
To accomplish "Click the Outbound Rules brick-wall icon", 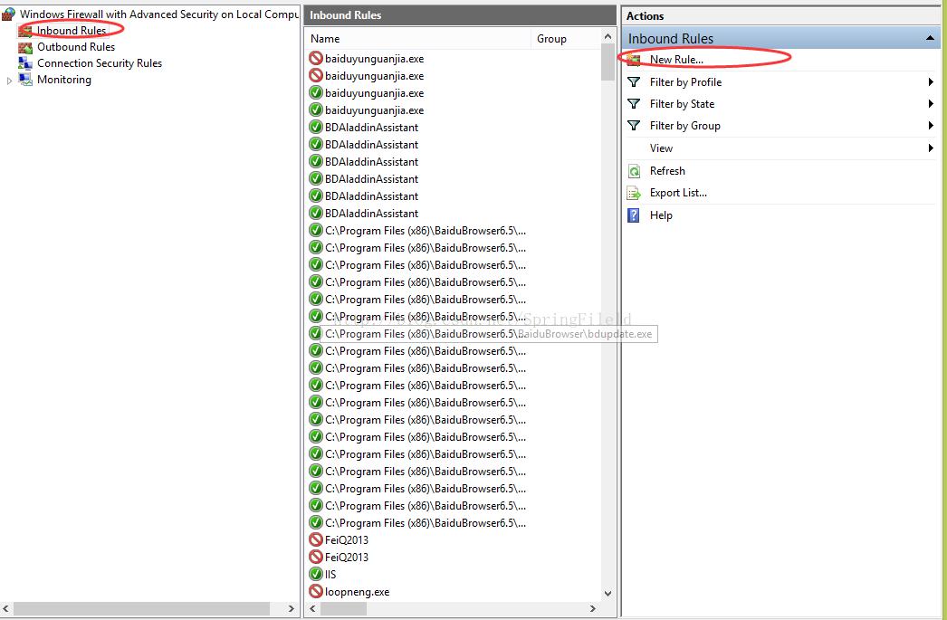I will [x=25, y=47].
